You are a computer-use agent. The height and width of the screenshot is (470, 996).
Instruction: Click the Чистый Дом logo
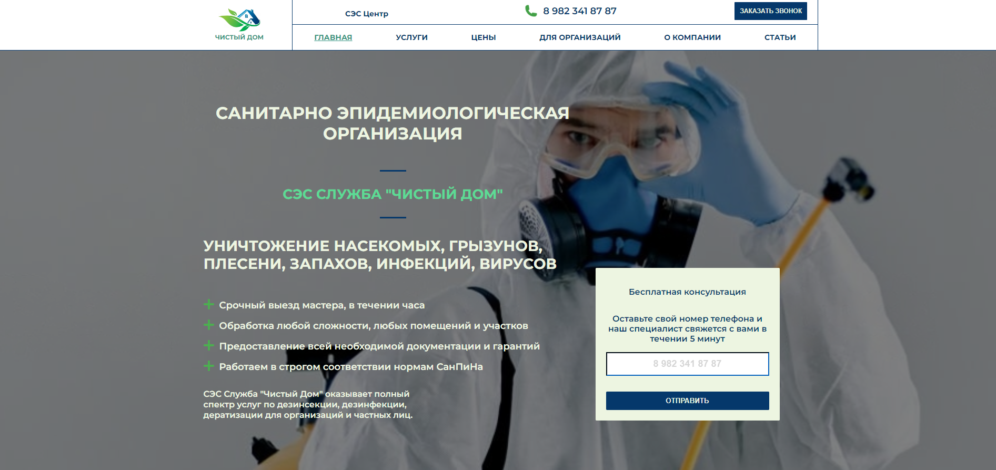click(x=239, y=25)
